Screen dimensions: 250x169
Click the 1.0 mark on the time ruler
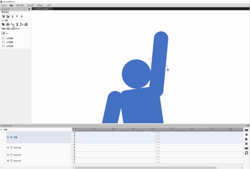[x=94, y=129]
